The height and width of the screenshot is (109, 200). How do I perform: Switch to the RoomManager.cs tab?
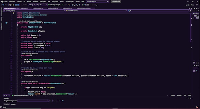coord(53,9)
